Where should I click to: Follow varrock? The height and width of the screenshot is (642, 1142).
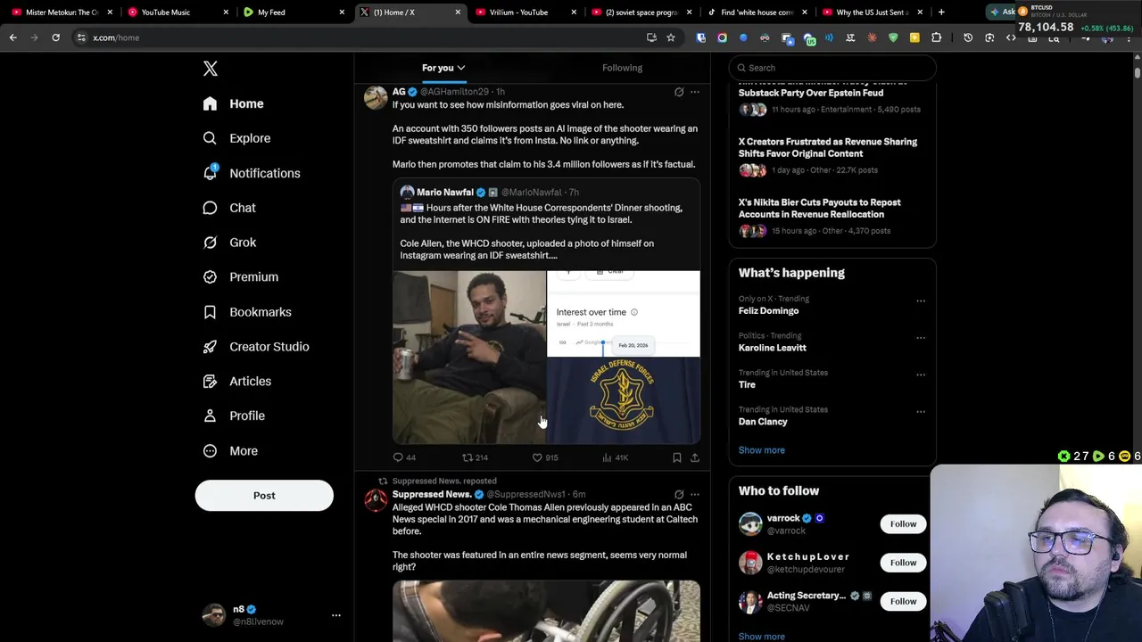coord(903,524)
